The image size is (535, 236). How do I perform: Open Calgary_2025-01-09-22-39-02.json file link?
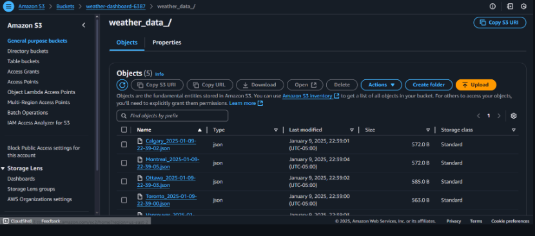(166, 144)
